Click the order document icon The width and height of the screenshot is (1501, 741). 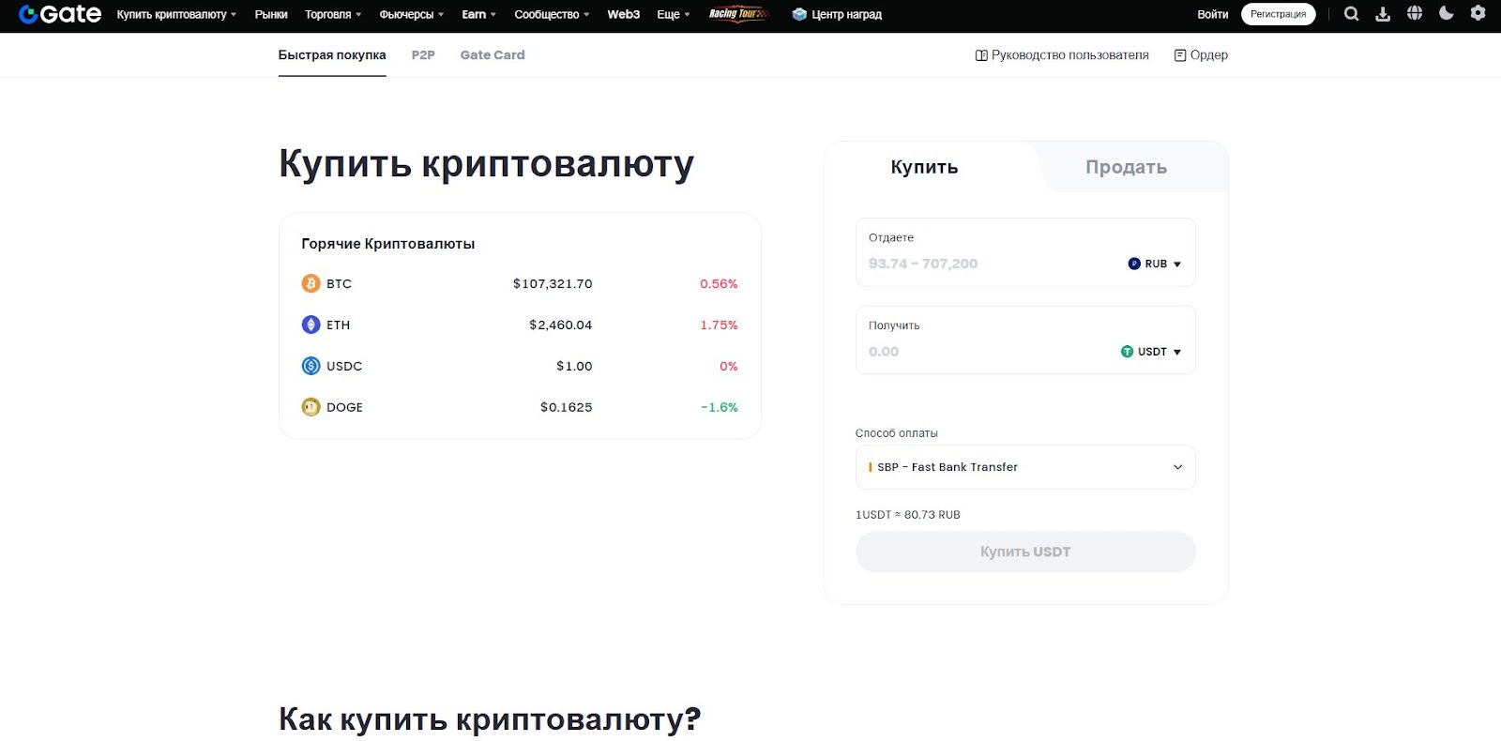pyautogui.click(x=1180, y=55)
